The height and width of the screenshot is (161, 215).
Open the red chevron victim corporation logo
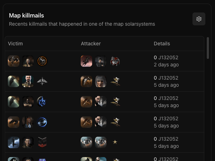click(42, 142)
